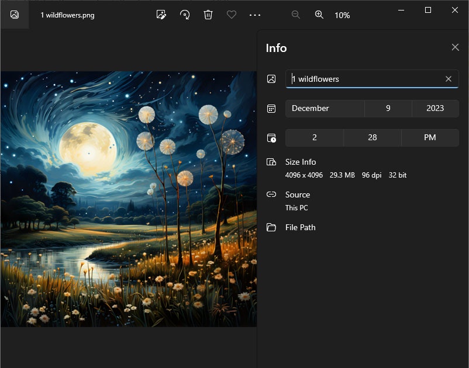469x368 pixels.
Task: Click the zoom out magnifier icon
Action: point(296,15)
